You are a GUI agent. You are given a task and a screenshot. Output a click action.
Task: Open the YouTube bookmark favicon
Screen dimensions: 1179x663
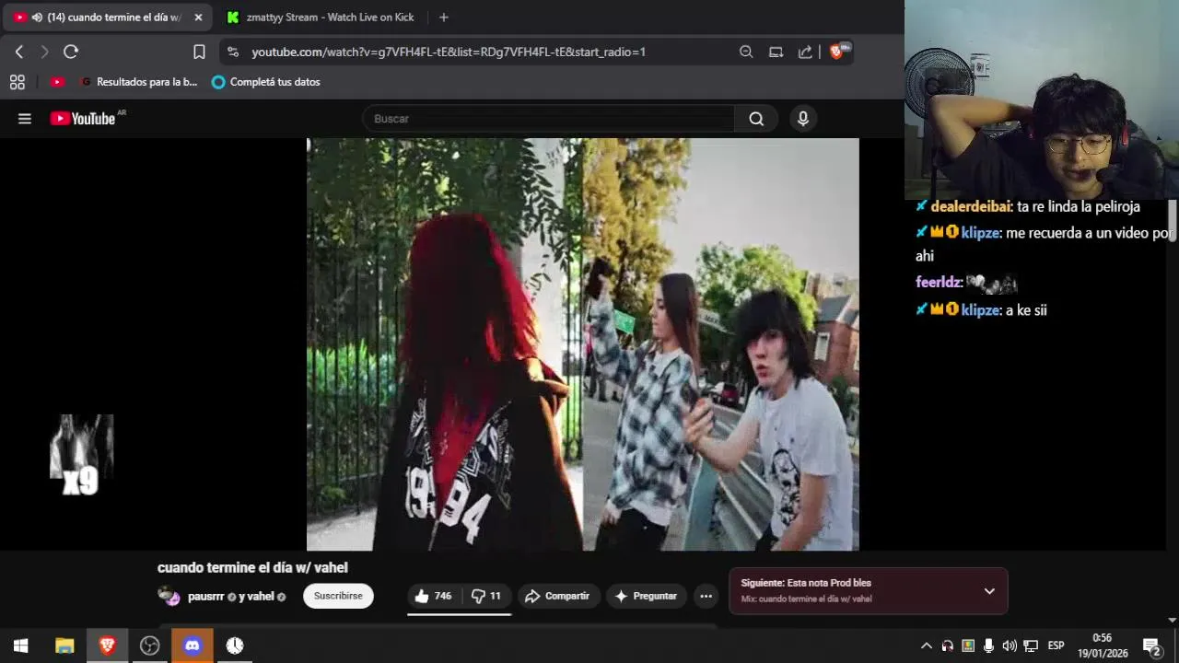57,82
